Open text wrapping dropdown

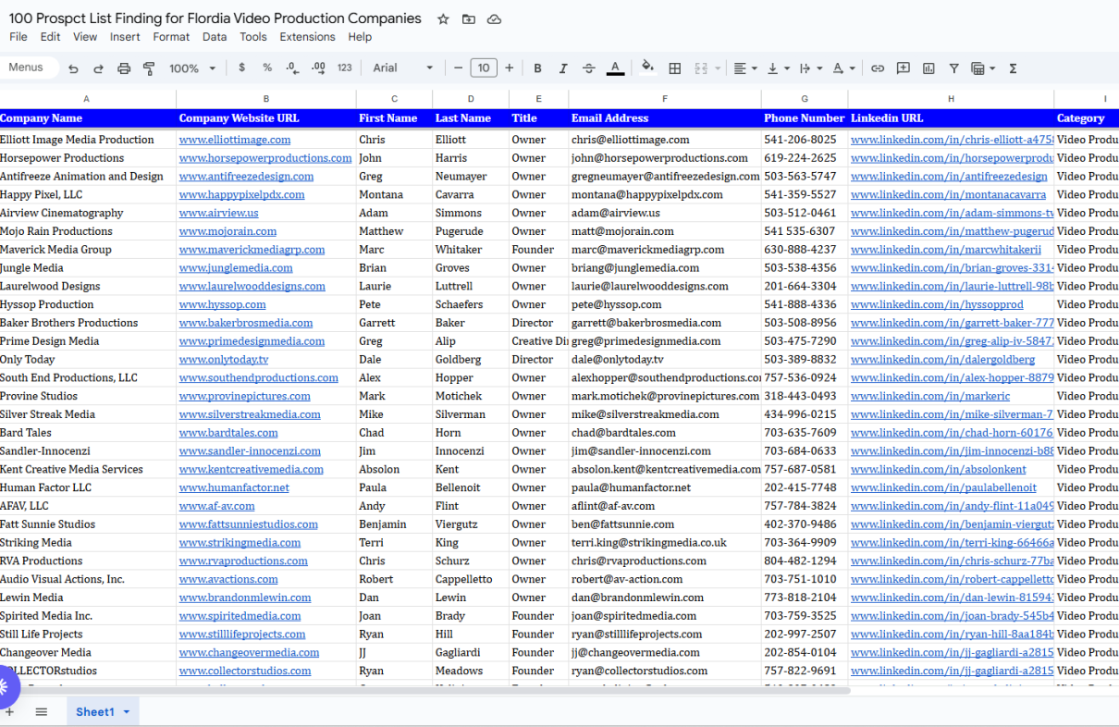[810, 68]
